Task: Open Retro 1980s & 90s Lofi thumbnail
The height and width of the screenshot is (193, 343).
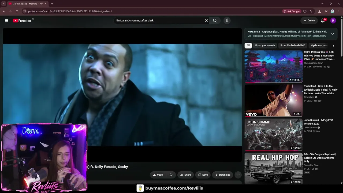Action: (x=273, y=66)
